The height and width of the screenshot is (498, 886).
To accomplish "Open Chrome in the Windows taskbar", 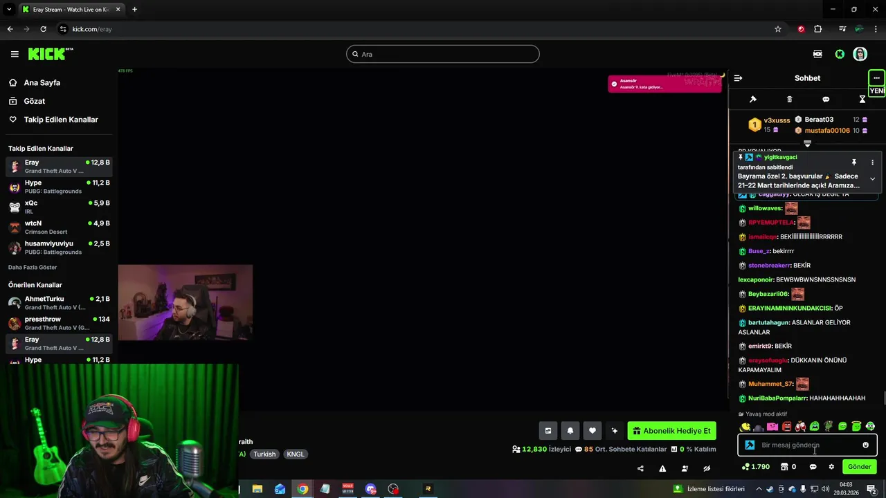I will (x=302, y=489).
